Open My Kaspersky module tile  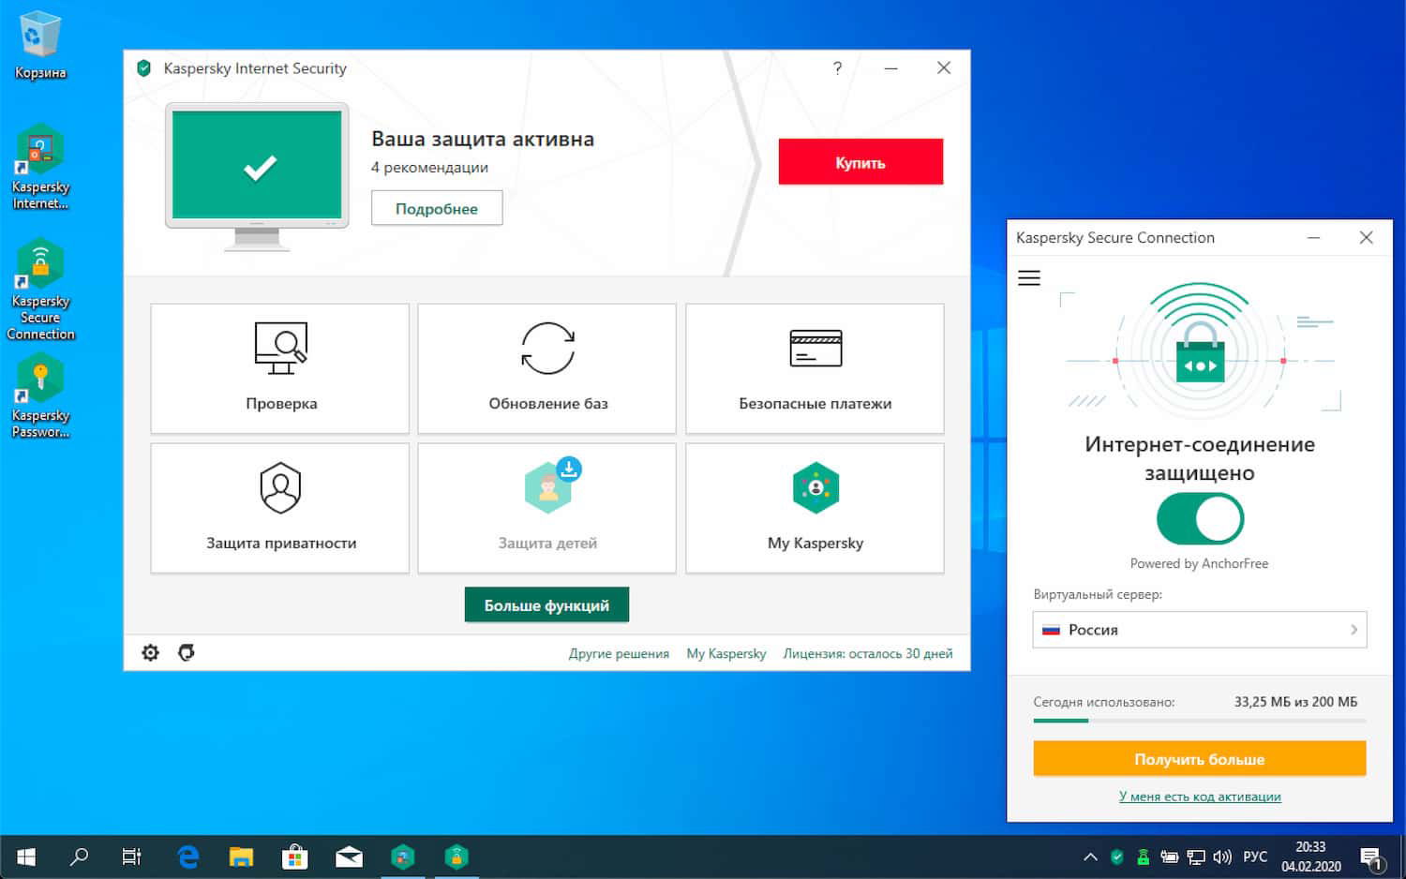[x=814, y=507]
